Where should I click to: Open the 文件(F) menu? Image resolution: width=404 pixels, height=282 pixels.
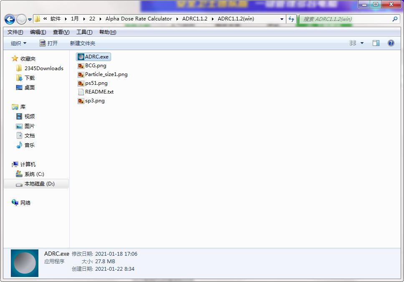pos(15,32)
